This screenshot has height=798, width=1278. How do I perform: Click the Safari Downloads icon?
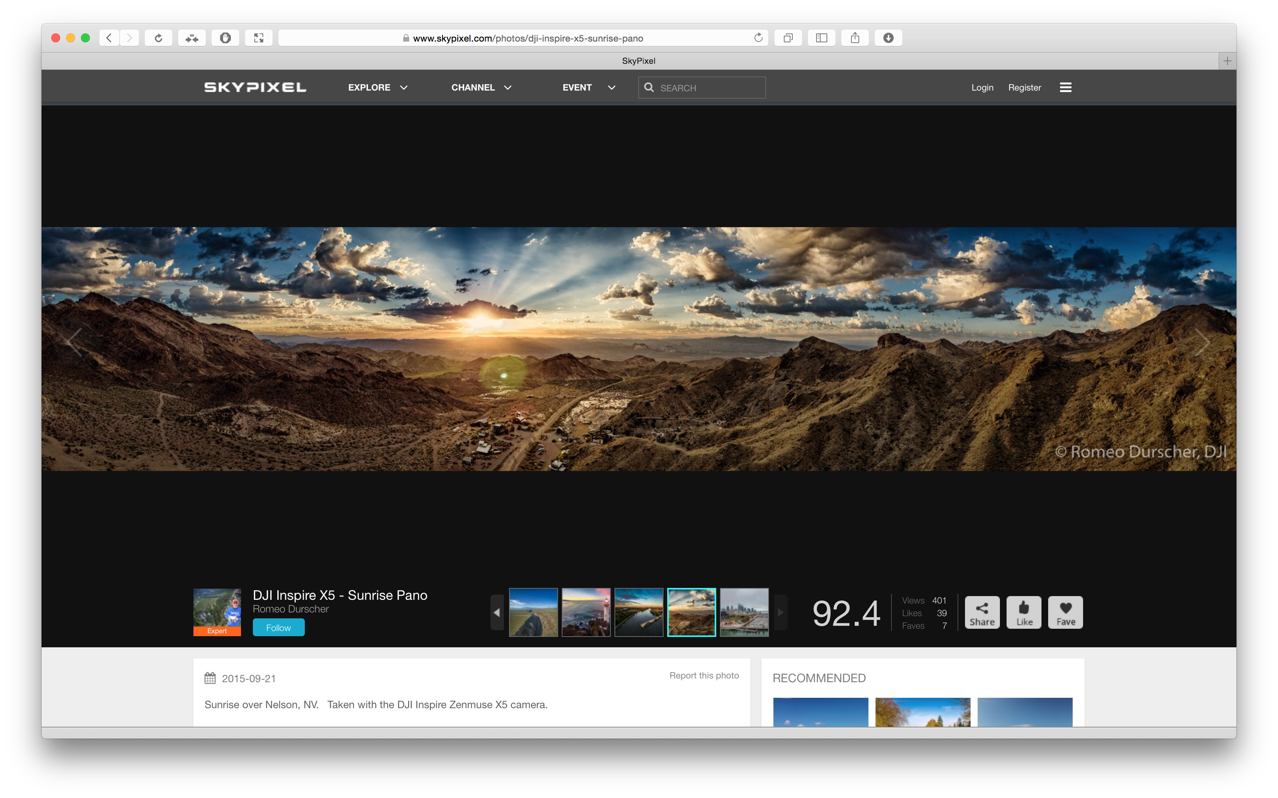tap(888, 38)
